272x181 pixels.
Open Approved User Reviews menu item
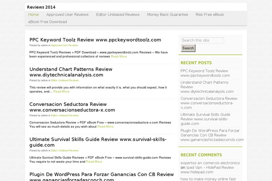(68, 14)
